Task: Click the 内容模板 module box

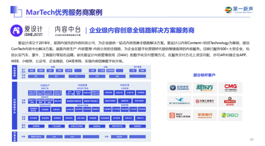Action: (x=45, y=109)
